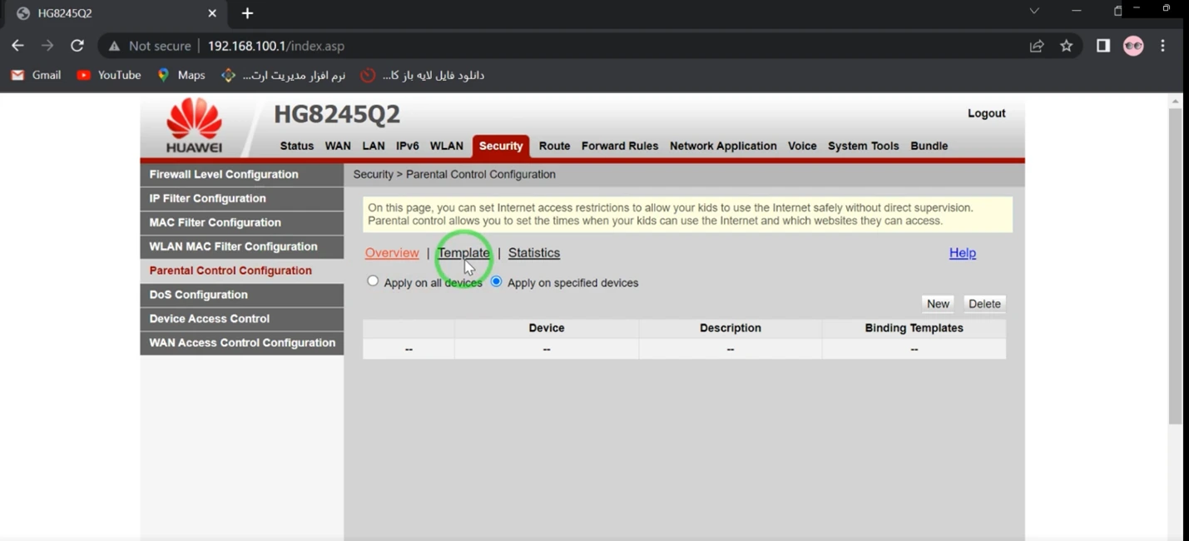Click the Overview link
1189x541 pixels.
(392, 253)
